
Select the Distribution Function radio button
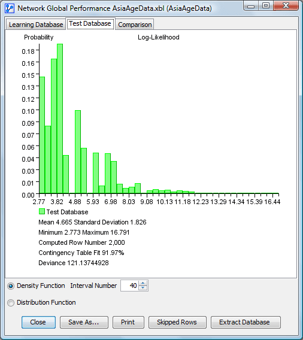(x=11, y=303)
